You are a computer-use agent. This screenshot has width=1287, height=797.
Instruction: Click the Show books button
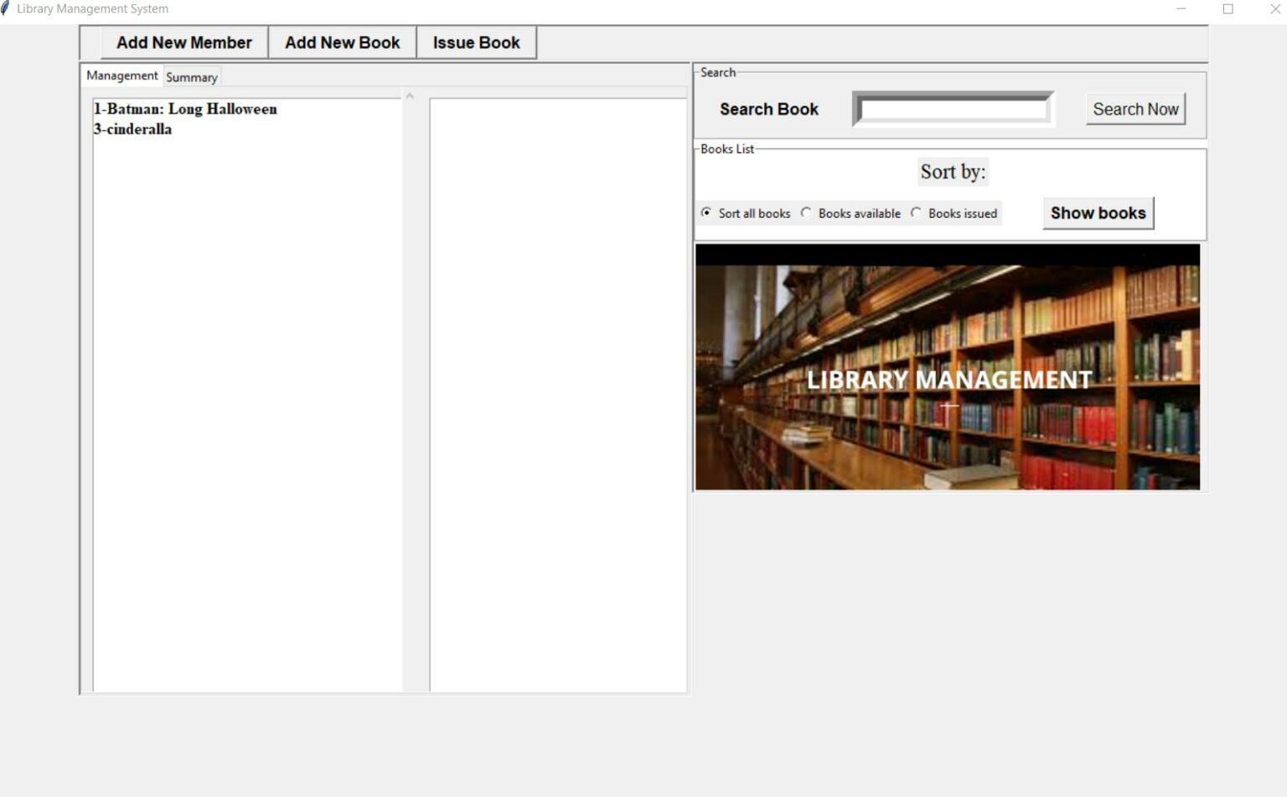pyautogui.click(x=1098, y=213)
